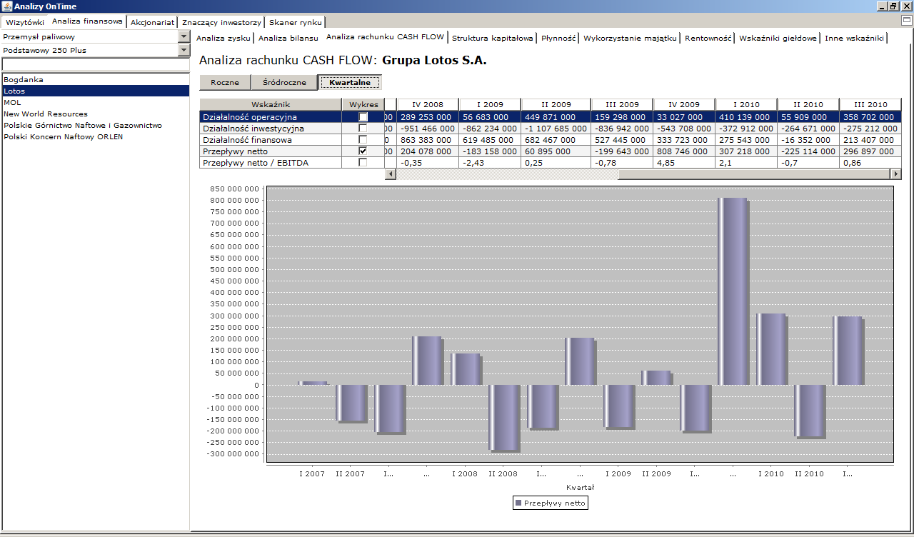Click the chart bar above I 2010 label

click(x=771, y=349)
